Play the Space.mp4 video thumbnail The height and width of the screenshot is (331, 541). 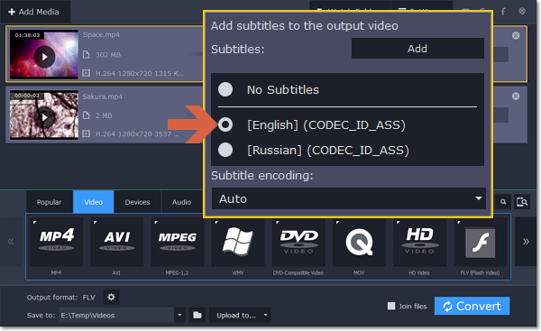[x=44, y=57]
